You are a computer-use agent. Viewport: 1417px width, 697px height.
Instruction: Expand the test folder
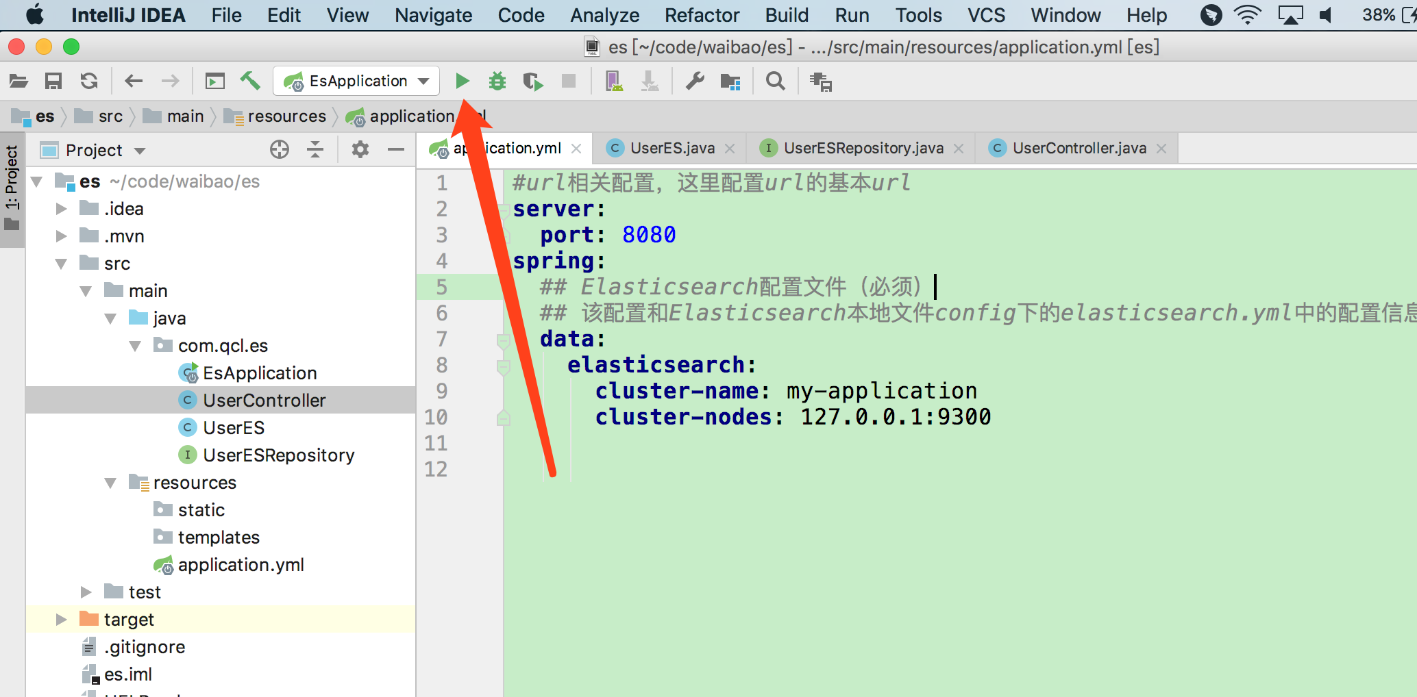tap(86, 592)
